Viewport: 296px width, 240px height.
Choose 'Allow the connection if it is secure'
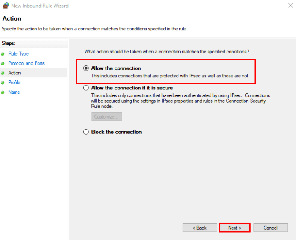pyautogui.click(x=86, y=88)
